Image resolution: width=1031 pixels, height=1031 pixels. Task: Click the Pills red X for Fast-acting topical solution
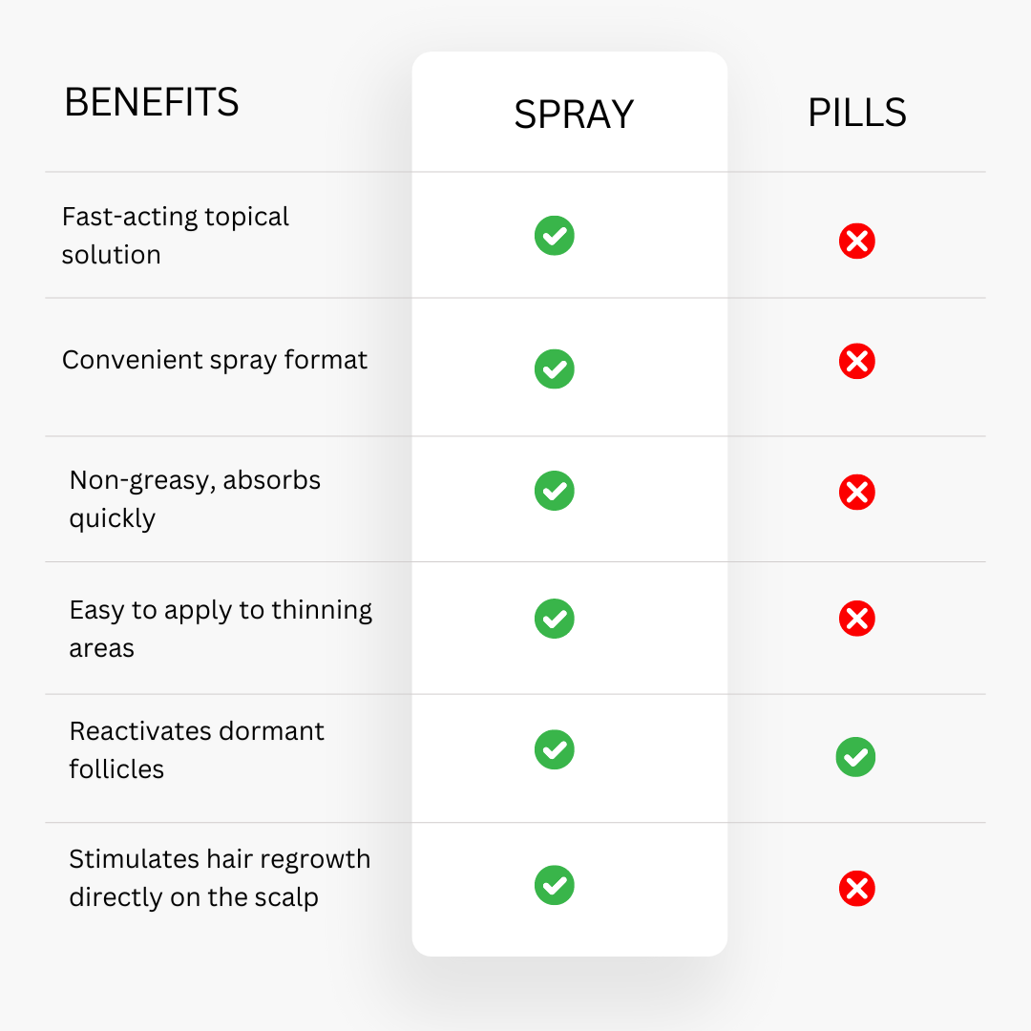click(x=856, y=242)
